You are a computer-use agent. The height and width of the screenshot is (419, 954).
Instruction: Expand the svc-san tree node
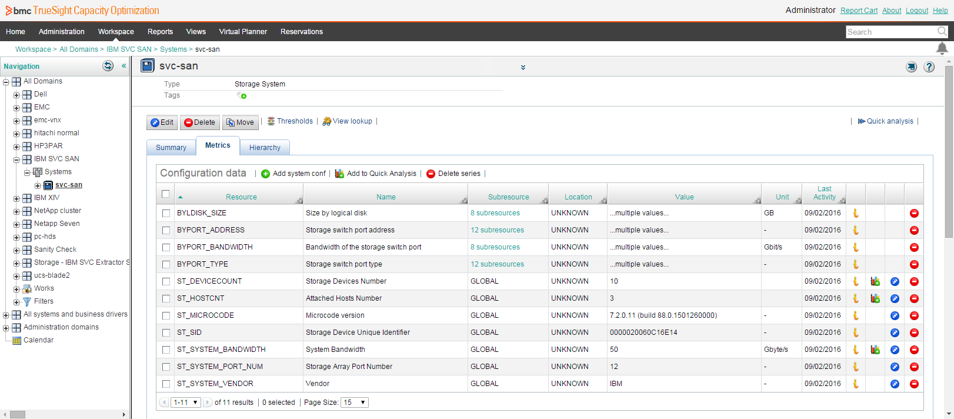coord(38,185)
